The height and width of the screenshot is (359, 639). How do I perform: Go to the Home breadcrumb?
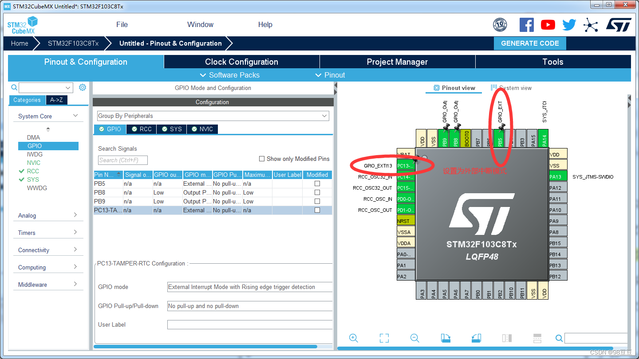pos(20,43)
